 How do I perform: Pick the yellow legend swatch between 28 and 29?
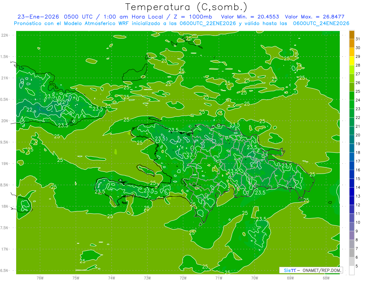point(352,61)
